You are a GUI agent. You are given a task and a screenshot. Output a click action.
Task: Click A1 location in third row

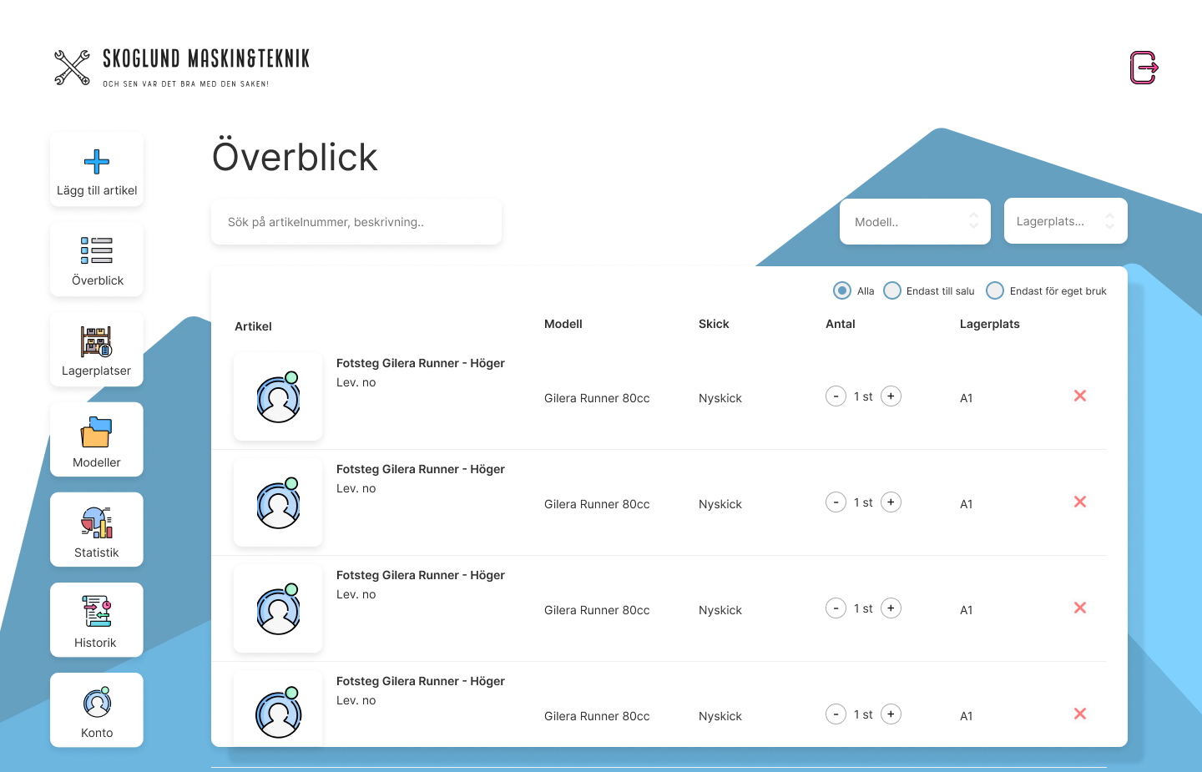[x=967, y=610]
